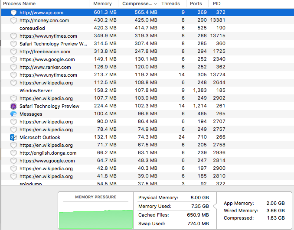Click the shield icon beside http://freebeacon.com

pyautogui.click(x=13, y=52)
